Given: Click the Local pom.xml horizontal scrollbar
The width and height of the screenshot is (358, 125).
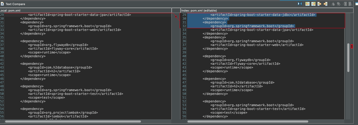Looking at the screenshot, I should click(x=73, y=122).
